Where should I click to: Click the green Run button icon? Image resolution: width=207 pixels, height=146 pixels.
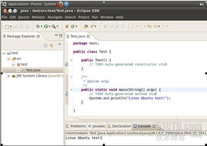point(46,27)
